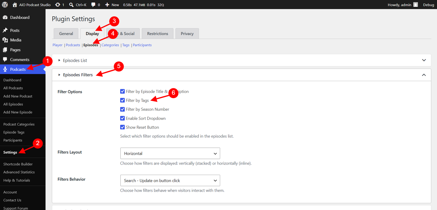This screenshot has width=437, height=210.
Task: Open All Podcasts in sidebar
Action: [13, 88]
